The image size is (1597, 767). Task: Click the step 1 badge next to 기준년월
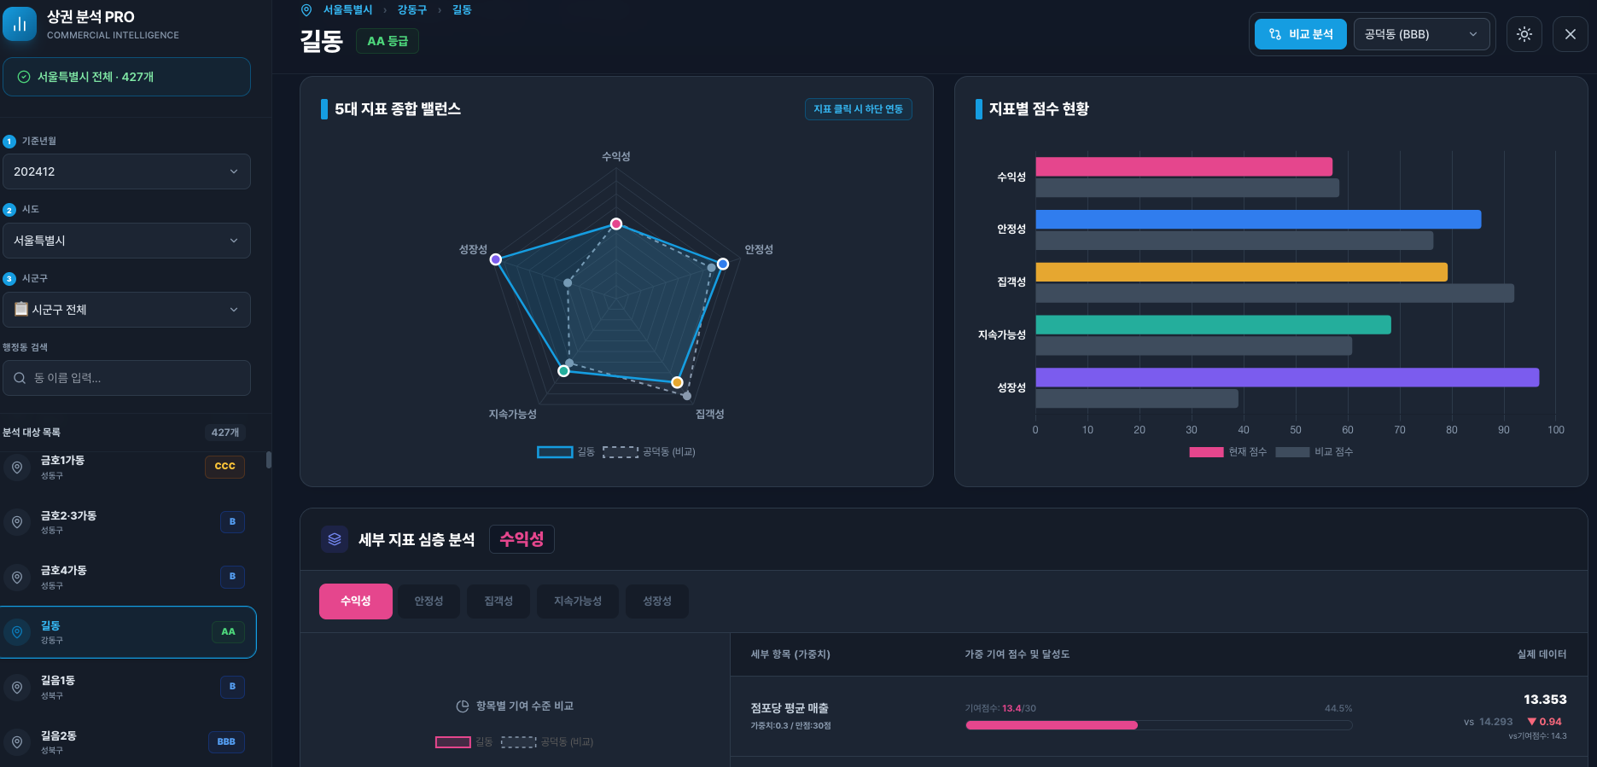(9, 142)
